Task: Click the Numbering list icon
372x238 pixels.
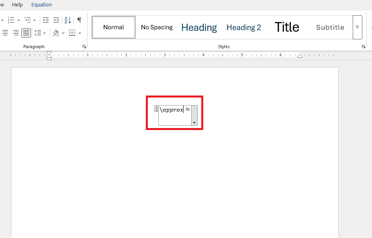Action: point(11,20)
